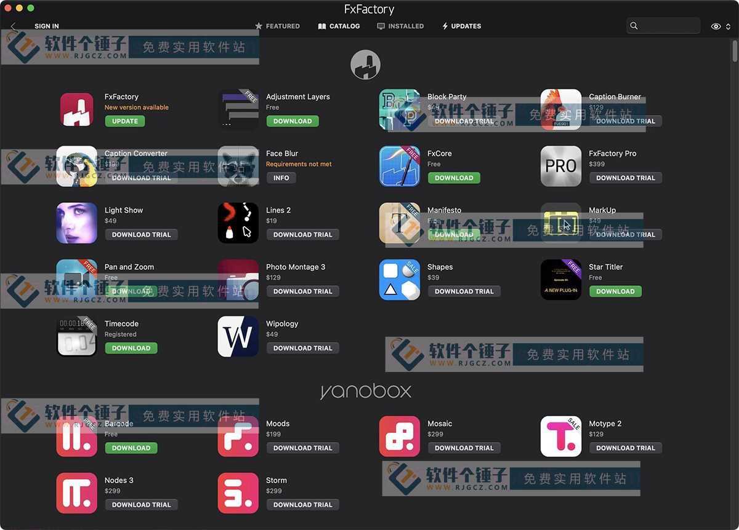739x530 pixels.
Task: Click the vertical scrollbar thumb
Action: (x=735, y=50)
